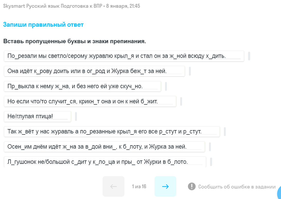This screenshot has width=281, height=199.
Task: Click into the 'Она идёт к_рову доить' field
Action: pos(94,71)
